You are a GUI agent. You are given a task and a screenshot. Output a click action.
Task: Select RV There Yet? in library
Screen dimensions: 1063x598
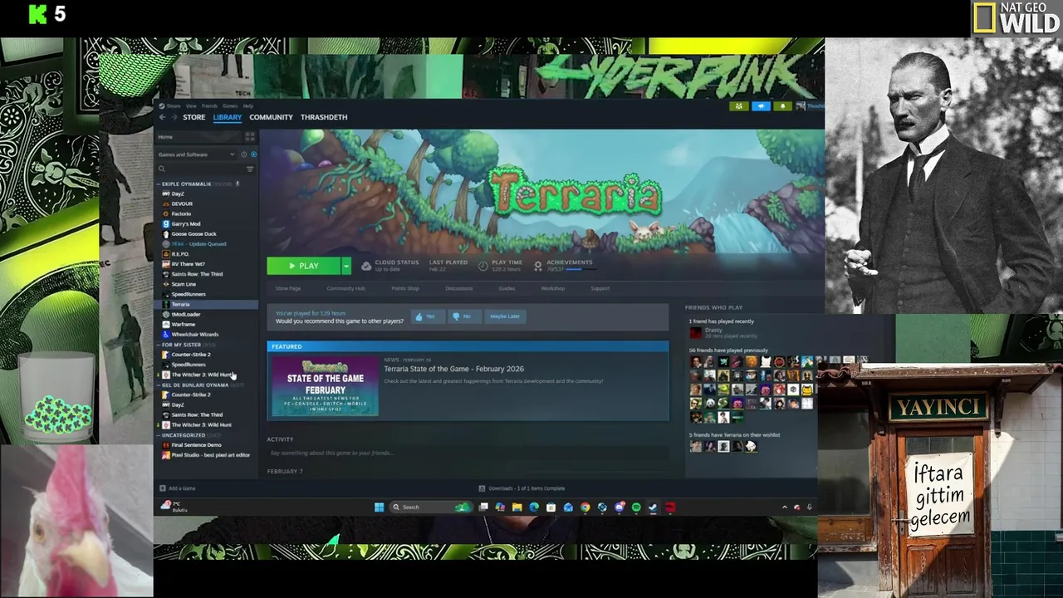pos(188,264)
